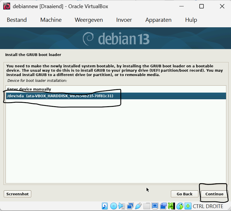Click the Go Back button

click(185, 194)
